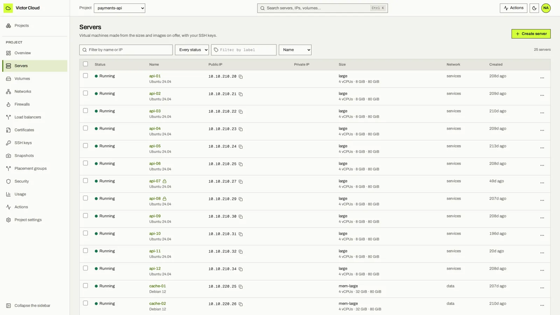560x315 pixels.
Task: Copy public IP 10.10.220.26
Action: (240, 304)
